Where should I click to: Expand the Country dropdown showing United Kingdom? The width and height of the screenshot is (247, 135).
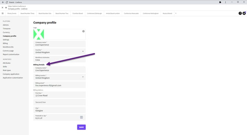click(59, 51)
